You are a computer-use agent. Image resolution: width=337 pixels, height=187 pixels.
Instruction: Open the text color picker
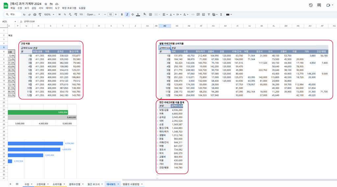138,14
